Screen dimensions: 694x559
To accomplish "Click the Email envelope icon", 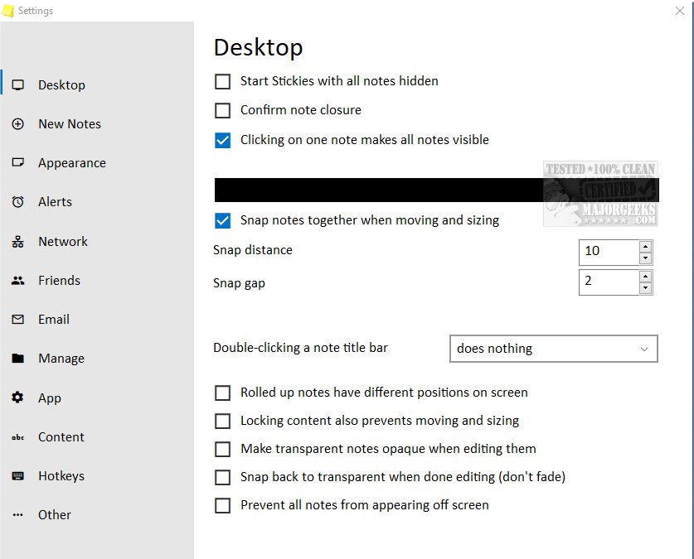I will [18, 320].
